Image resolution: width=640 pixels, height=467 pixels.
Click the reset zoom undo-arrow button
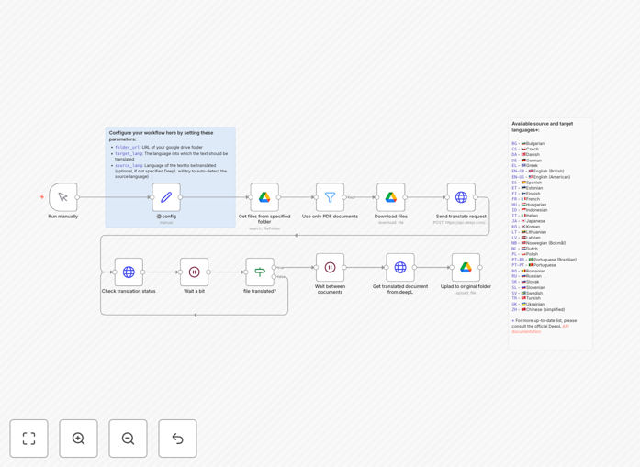pyautogui.click(x=177, y=439)
